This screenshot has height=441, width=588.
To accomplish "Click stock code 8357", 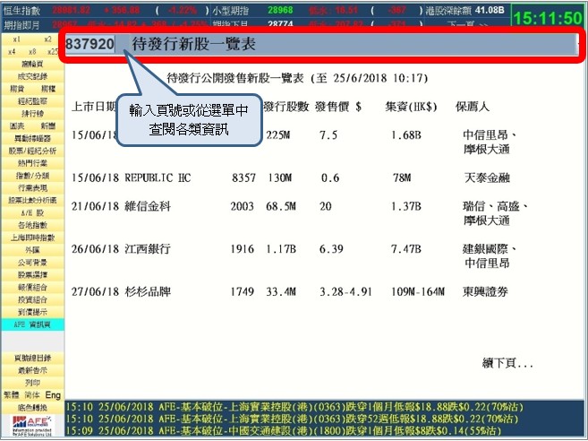I will pos(243,177).
